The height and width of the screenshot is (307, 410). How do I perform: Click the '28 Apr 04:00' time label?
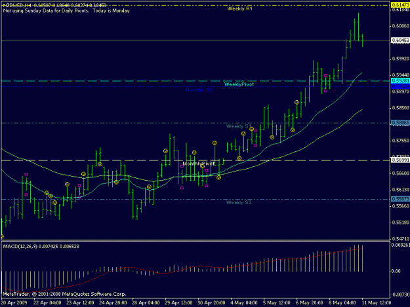tap(146, 303)
